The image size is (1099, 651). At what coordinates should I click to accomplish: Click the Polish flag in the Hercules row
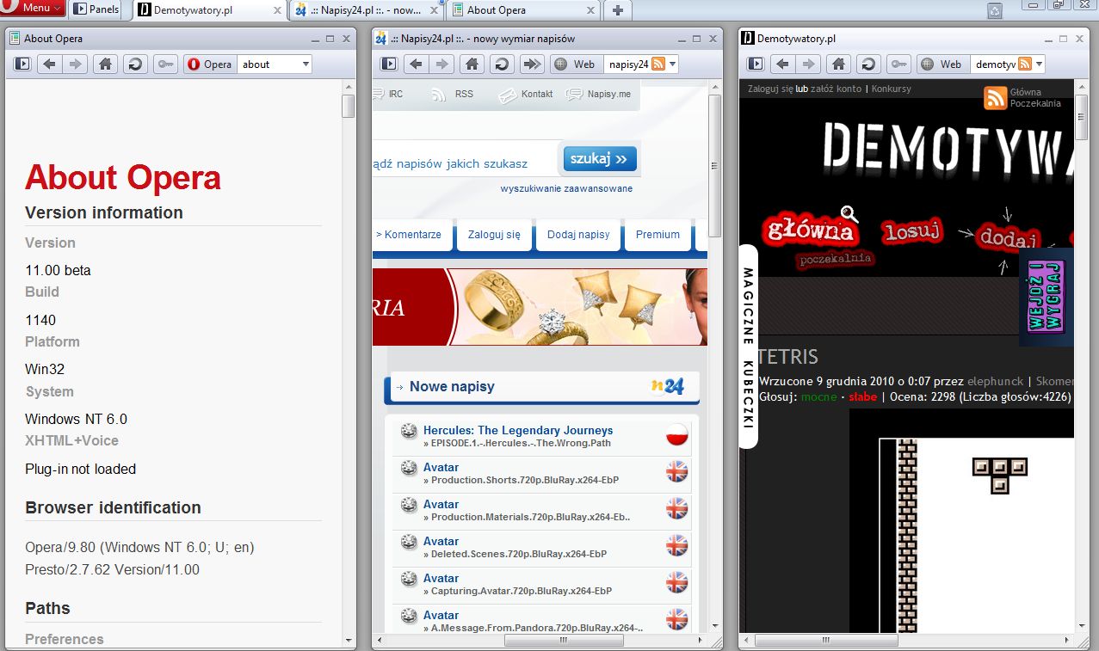coord(677,435)
